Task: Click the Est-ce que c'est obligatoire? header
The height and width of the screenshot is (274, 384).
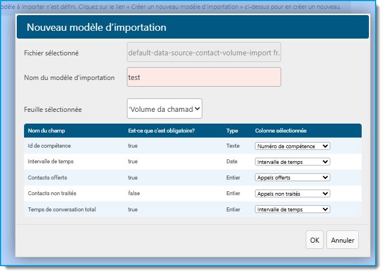Action: tap(161, 131)
